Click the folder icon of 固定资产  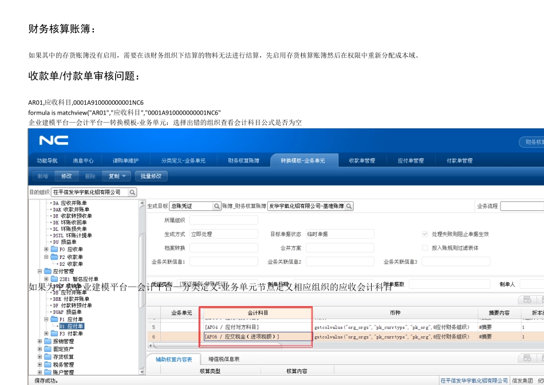(x=48, y=349)
